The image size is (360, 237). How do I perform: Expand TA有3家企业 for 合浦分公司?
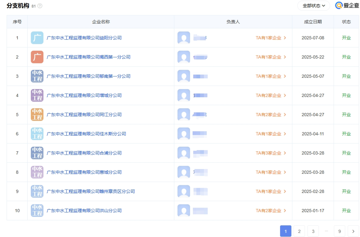(x=271, y=153)
